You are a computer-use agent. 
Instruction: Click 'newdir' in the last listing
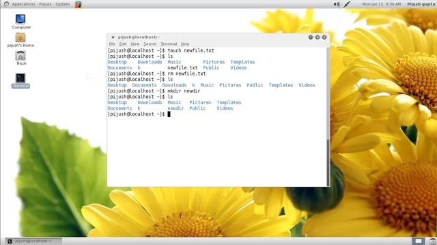175,108
